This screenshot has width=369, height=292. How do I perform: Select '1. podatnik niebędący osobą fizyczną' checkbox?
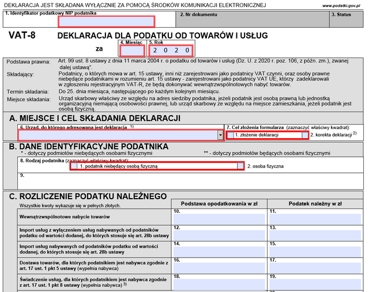(x=74, y=166)
